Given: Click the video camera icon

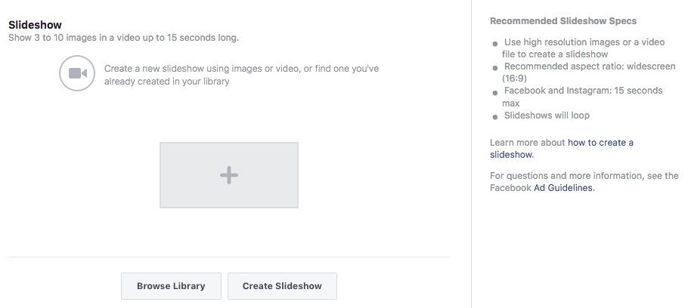Looking at the screenshot, I should click(x=78, y=74).
